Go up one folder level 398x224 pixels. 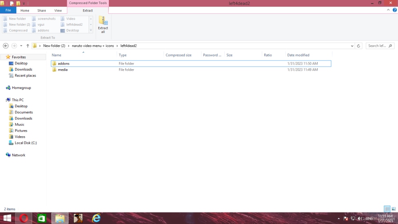(28, 46)
